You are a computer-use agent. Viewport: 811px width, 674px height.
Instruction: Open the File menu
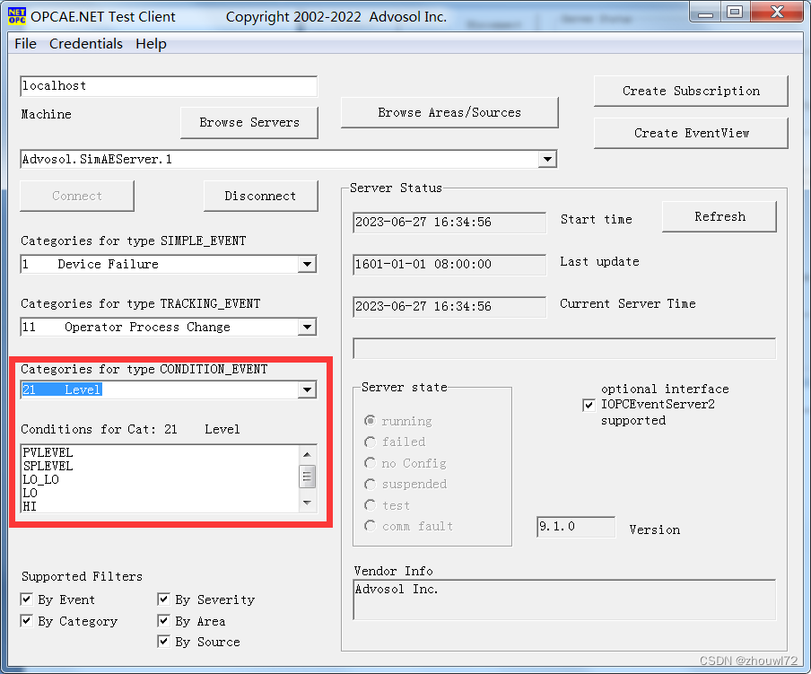coord(25,44)
